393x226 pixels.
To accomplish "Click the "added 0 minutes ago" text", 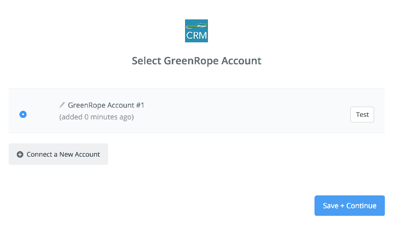I will click(96, 117).
